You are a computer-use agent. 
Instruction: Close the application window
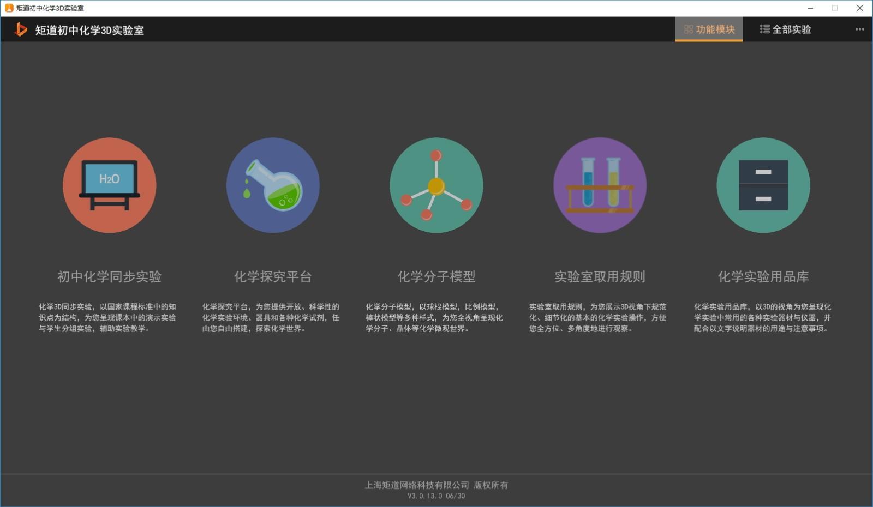[x=860, y=8]
